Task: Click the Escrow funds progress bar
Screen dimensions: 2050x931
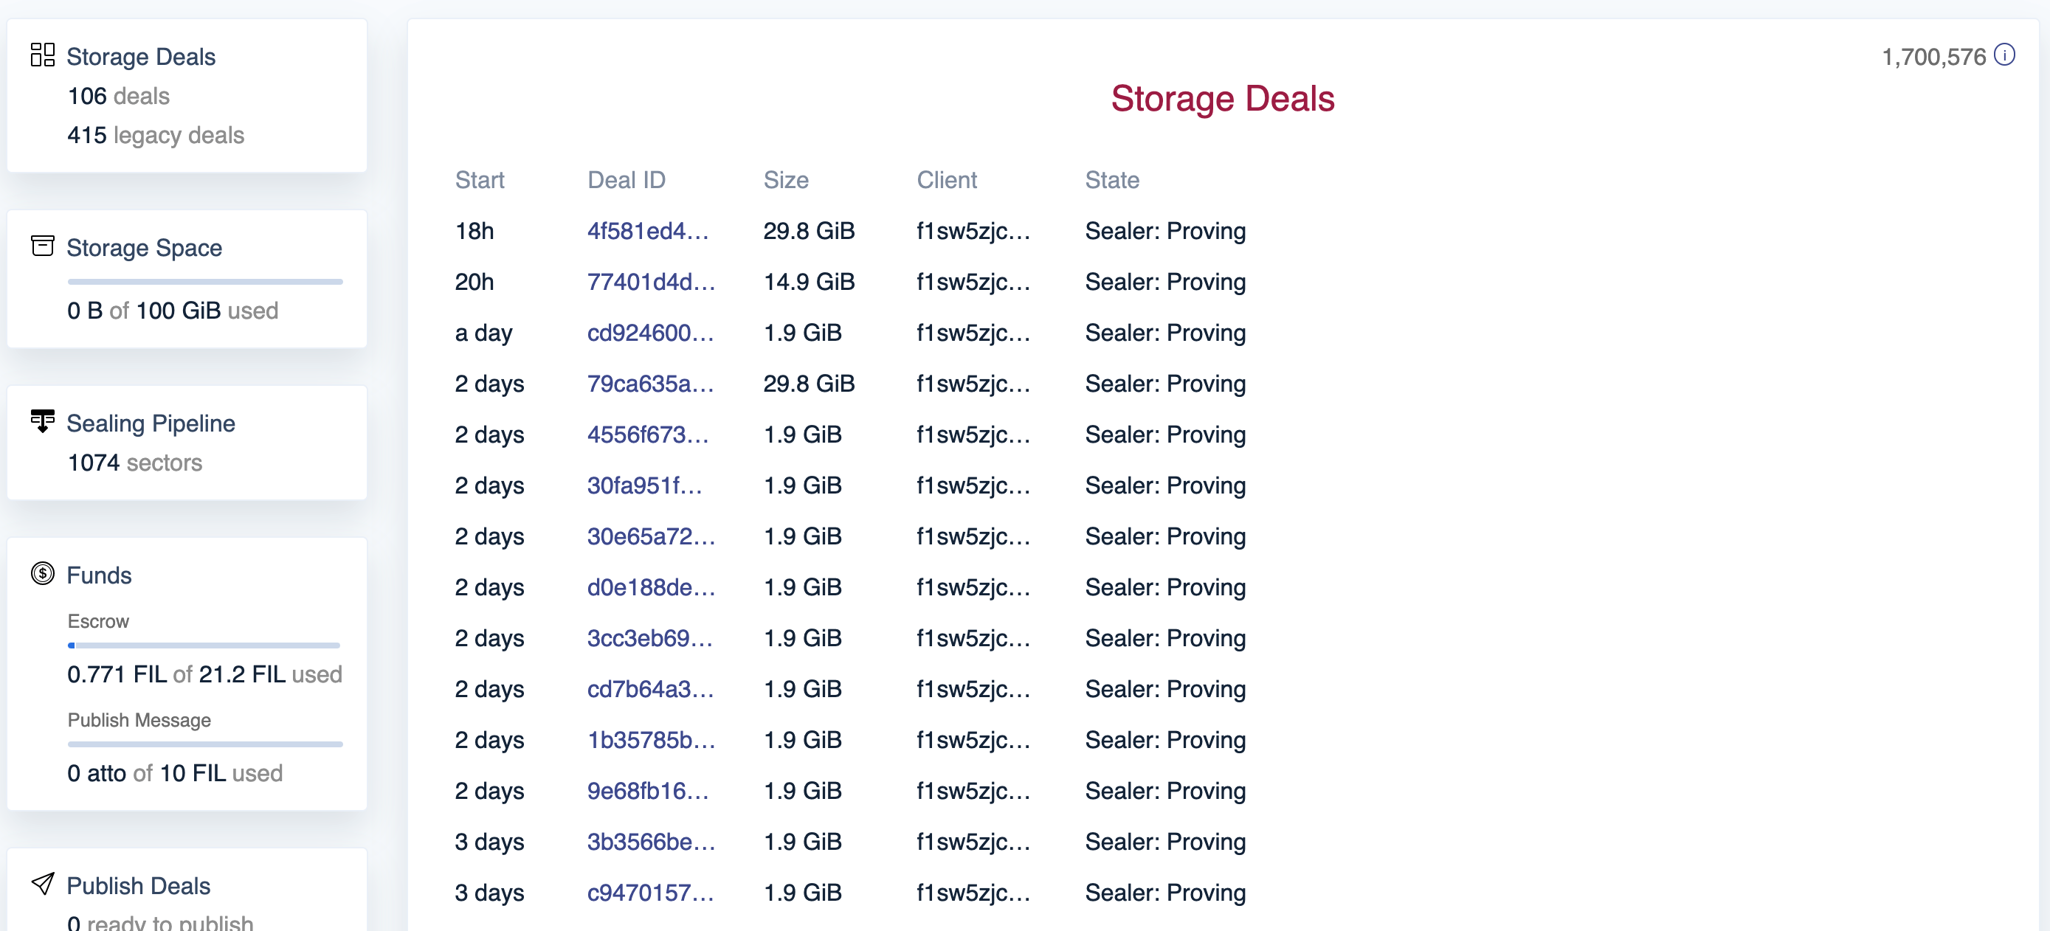Action: point(204,646)
